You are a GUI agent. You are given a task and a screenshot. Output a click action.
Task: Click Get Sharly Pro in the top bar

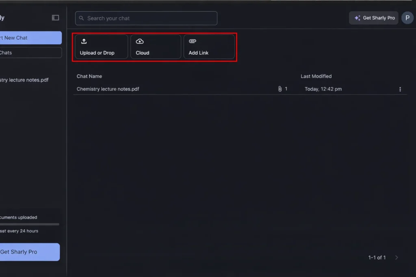(374, 18)
